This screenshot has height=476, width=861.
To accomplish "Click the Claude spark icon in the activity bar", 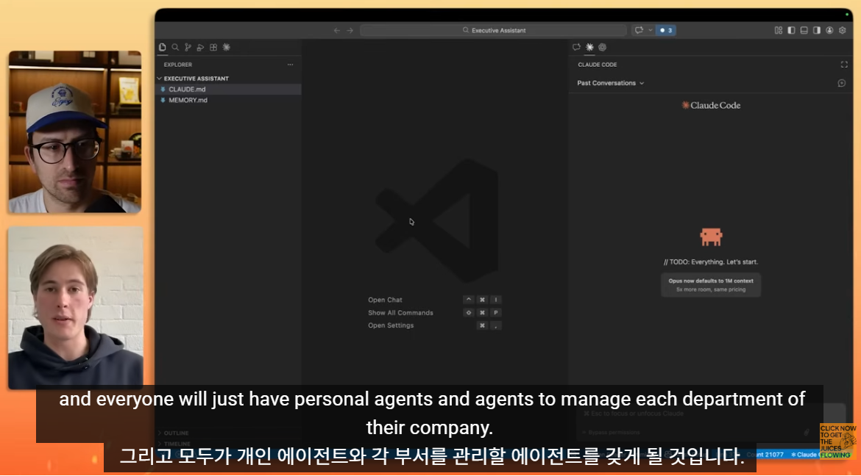I will tap(226, 47).
